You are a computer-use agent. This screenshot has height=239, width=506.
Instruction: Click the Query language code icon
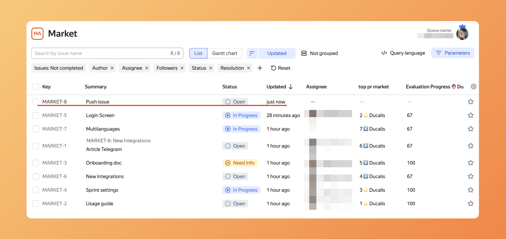tap(383, 53)
